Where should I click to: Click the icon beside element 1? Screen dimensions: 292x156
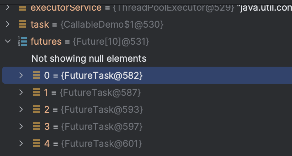coord(36,92)
